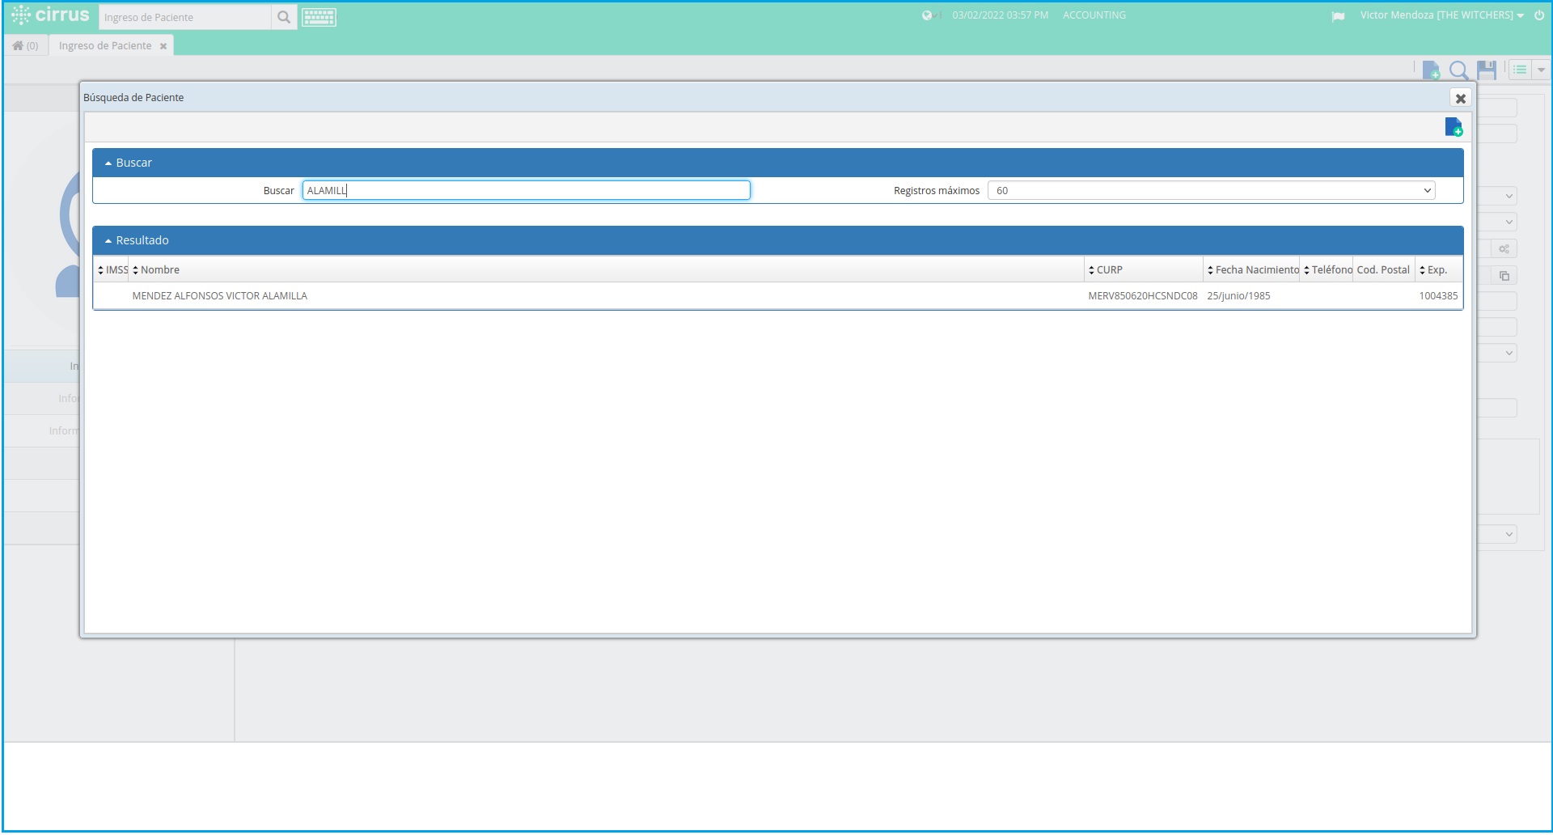Click the Buscar text field

(526, 191)
